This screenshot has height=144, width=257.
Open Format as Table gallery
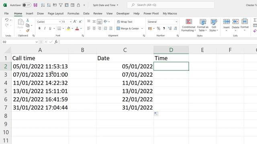click(203, 25)
